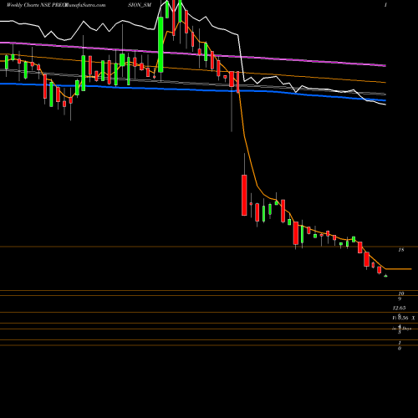Click the 'V: 0.56 X' volume text

pyautogui.click(x=404, y=318)
